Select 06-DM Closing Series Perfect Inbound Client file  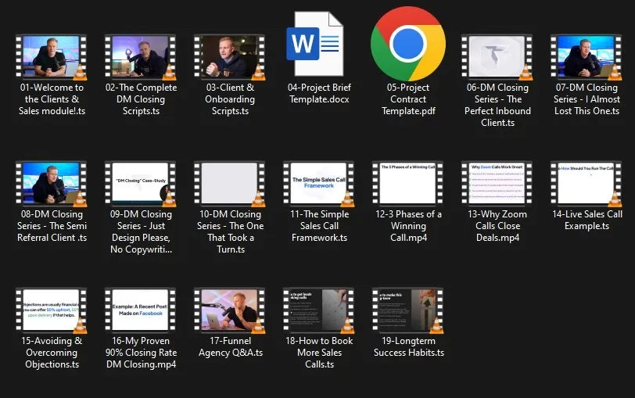pos(497,57)
